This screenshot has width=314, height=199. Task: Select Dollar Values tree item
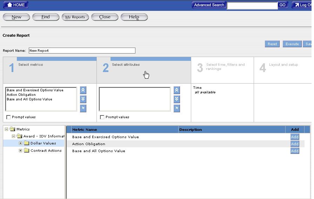43,143
